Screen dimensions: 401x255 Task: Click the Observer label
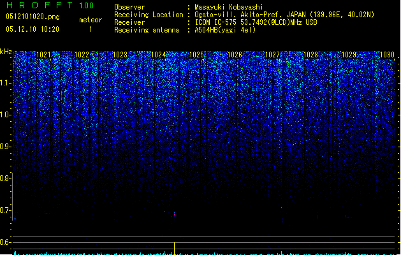click(129, 7)
